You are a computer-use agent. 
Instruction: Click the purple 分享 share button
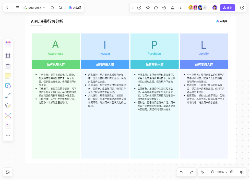(227, 8)
